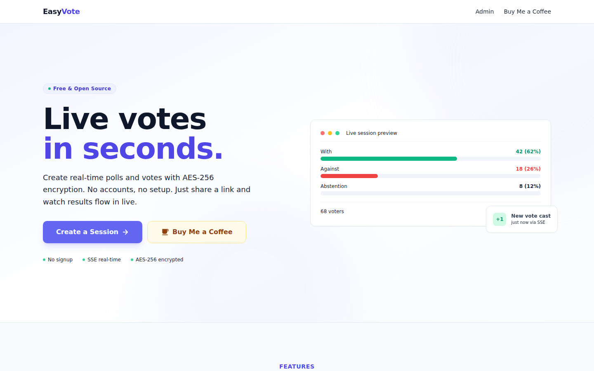594x371 pixels.
Task: Open Buy Me a Coffee in header
Action: pos(527,12)
